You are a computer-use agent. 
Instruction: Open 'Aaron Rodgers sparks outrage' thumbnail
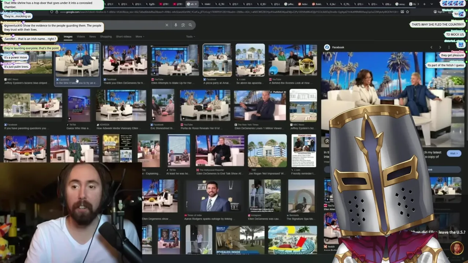[x=214, y=196]
